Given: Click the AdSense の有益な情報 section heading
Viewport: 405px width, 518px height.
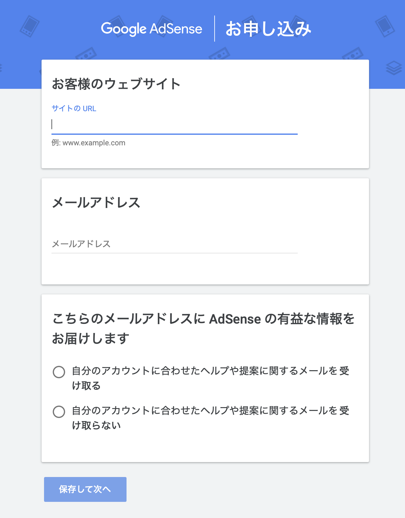Looking at the screenshot, I should [203, 329].
